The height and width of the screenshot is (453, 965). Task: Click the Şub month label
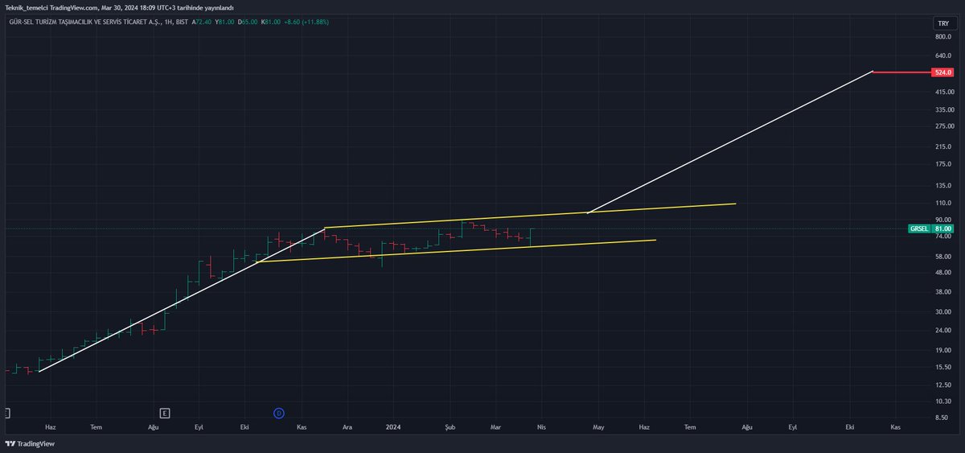point(450,427)
